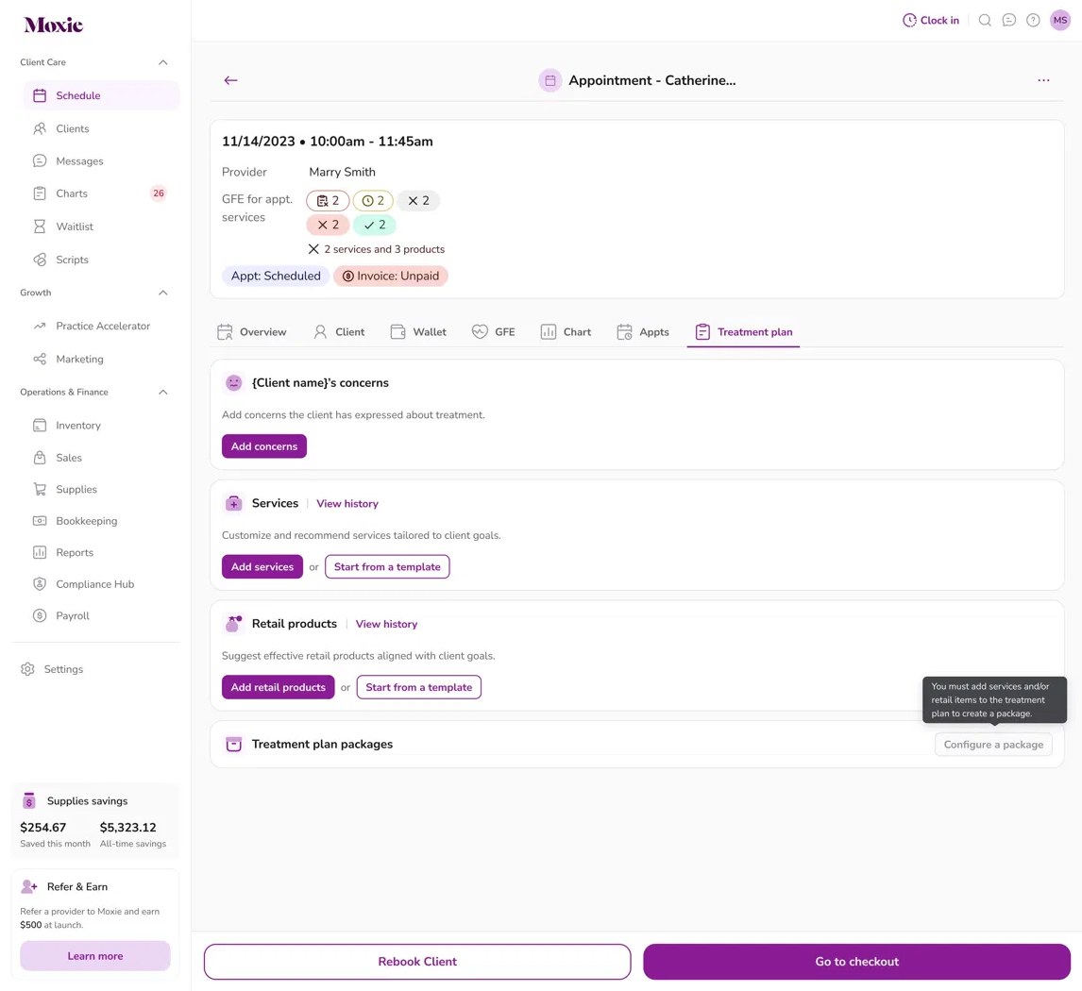Collapse the Growth section chevron
Viewport: 1082px width, 991px height.
[162, 293]
